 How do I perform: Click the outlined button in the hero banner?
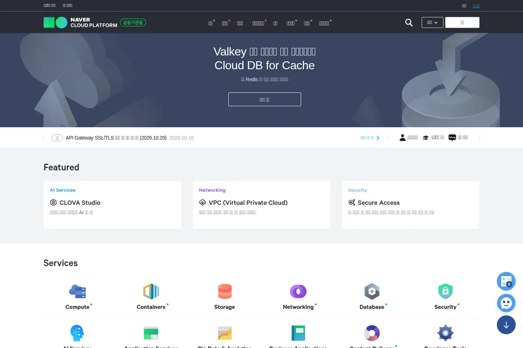(x=265, y=100)
